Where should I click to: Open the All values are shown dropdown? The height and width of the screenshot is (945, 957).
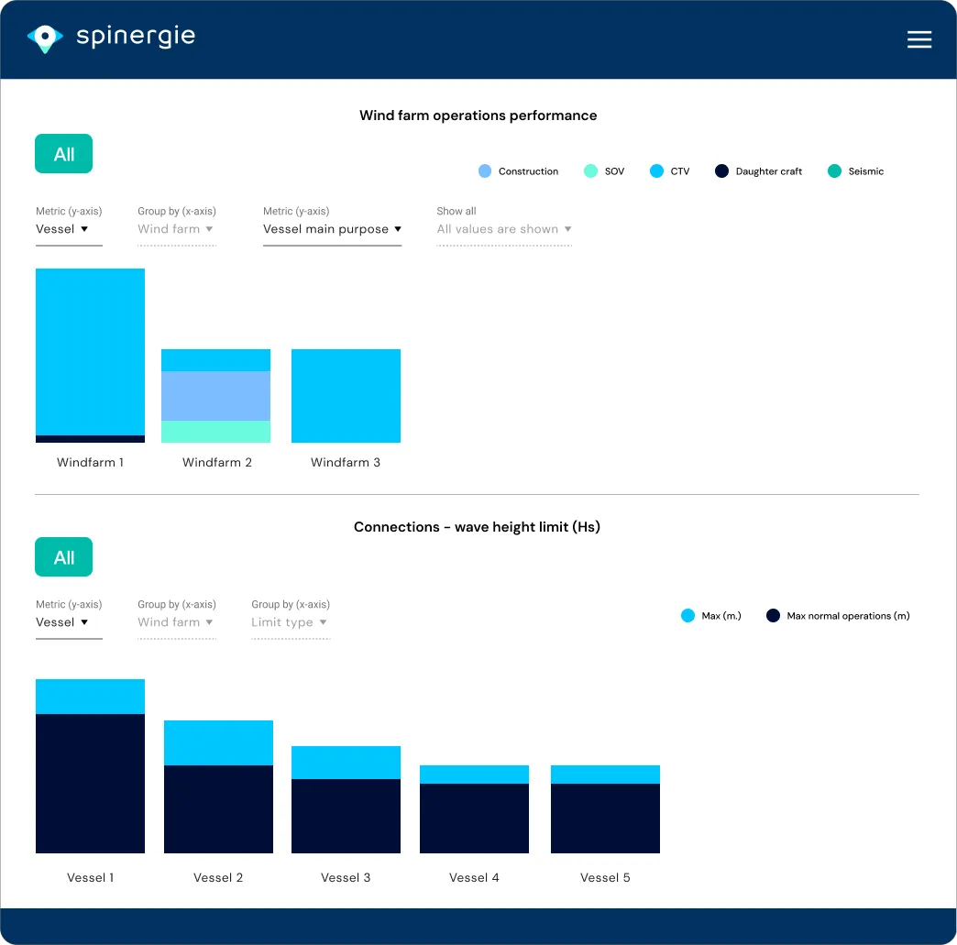pos(504,229)
